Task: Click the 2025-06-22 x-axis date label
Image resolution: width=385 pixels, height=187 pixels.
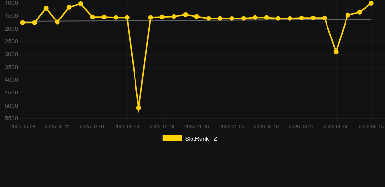Action: tap(57, 127)
